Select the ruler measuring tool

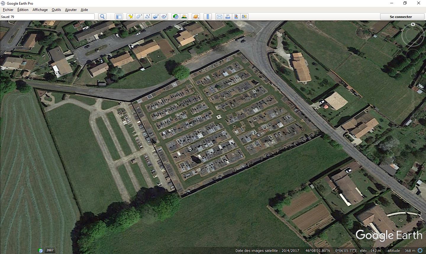[208, 17]
